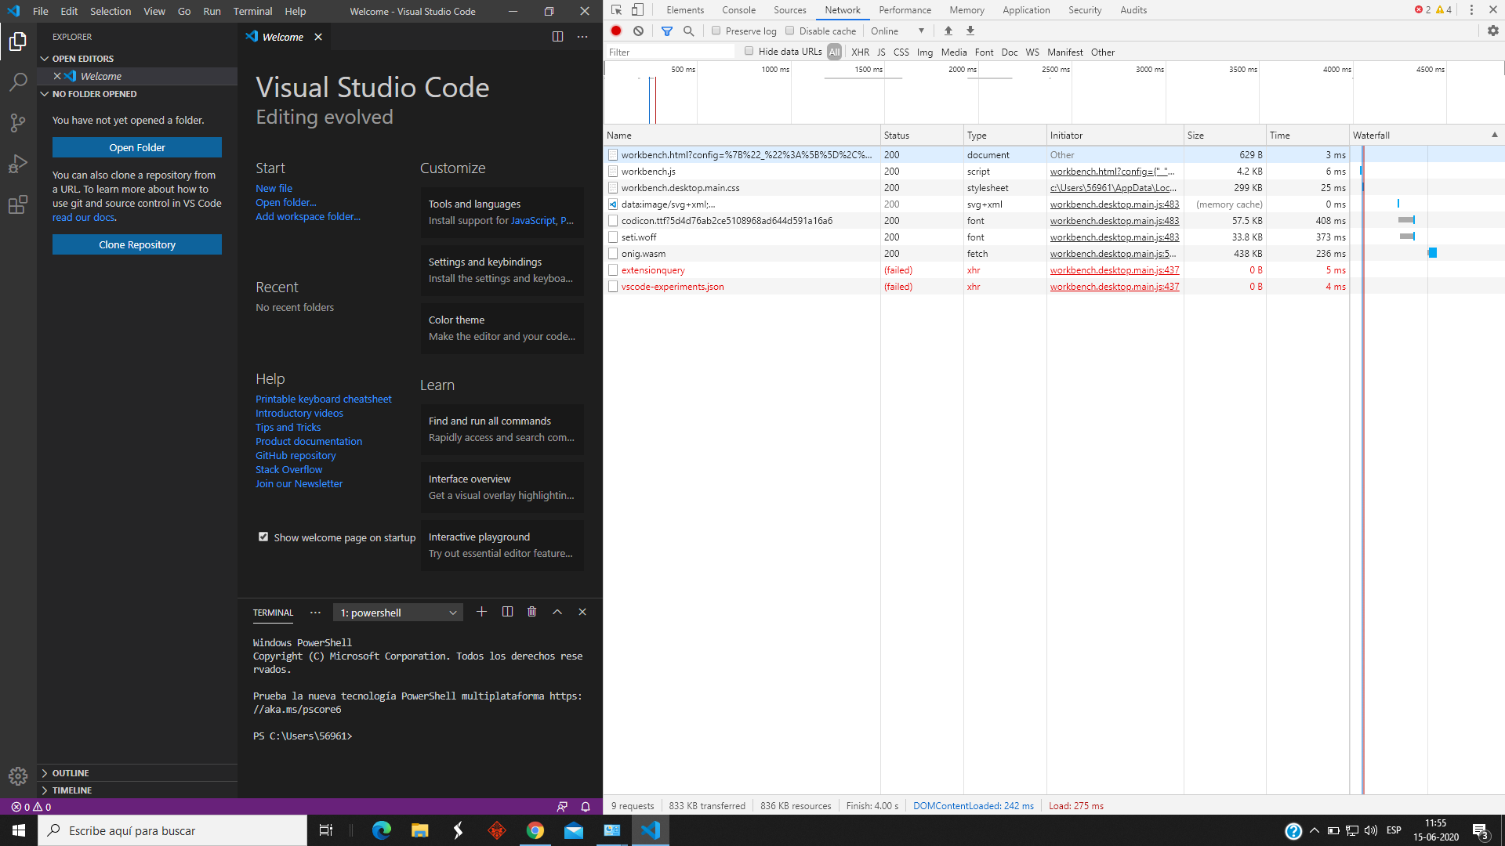Open the Manage gear in activity bar
The image size is (1505, 846).
coord(18,775)
